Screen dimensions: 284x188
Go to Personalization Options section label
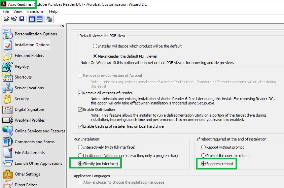[x=36, y=34]
